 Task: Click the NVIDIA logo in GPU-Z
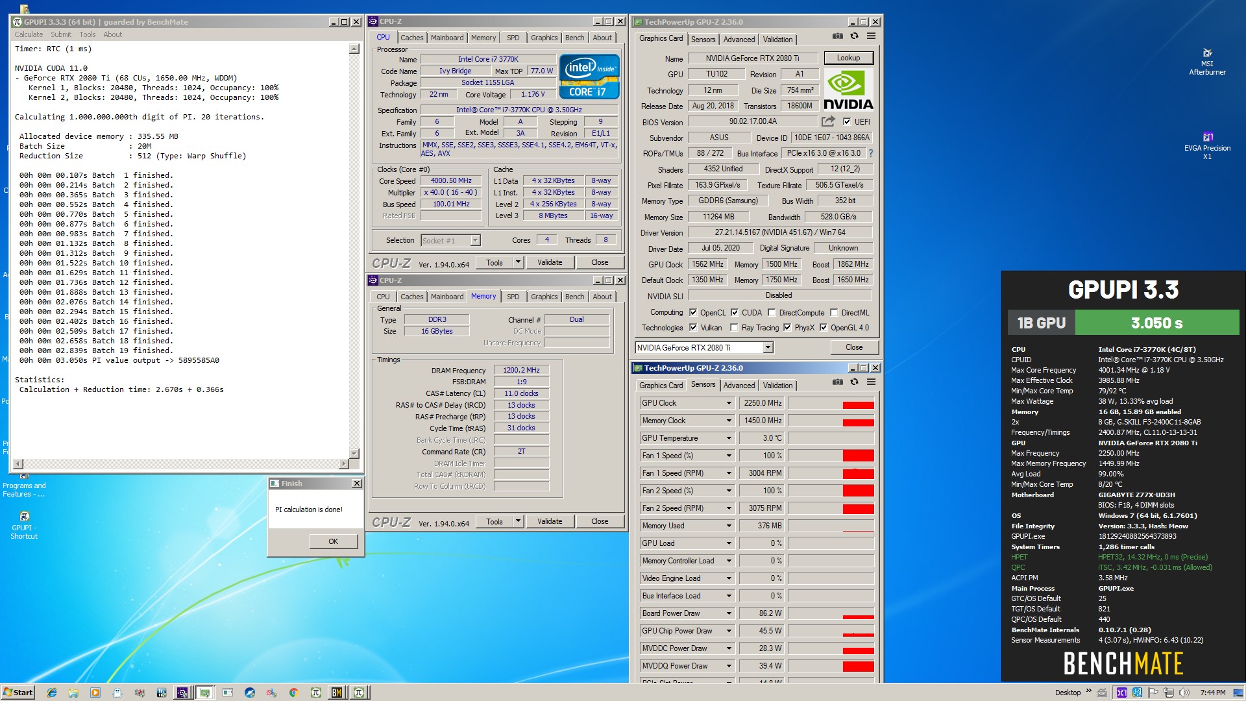[848, 90]
